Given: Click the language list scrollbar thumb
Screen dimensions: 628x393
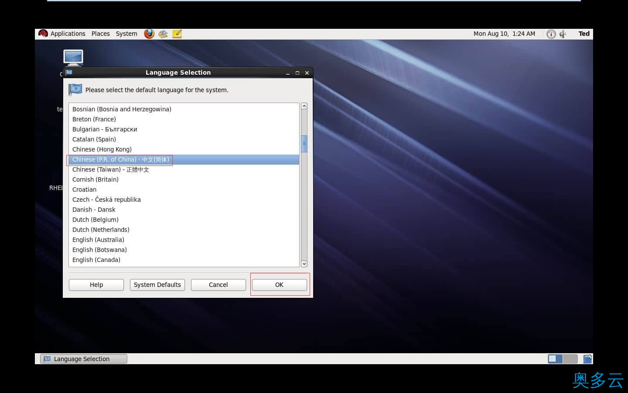Looking at the screenshot, I should (304, 144).
